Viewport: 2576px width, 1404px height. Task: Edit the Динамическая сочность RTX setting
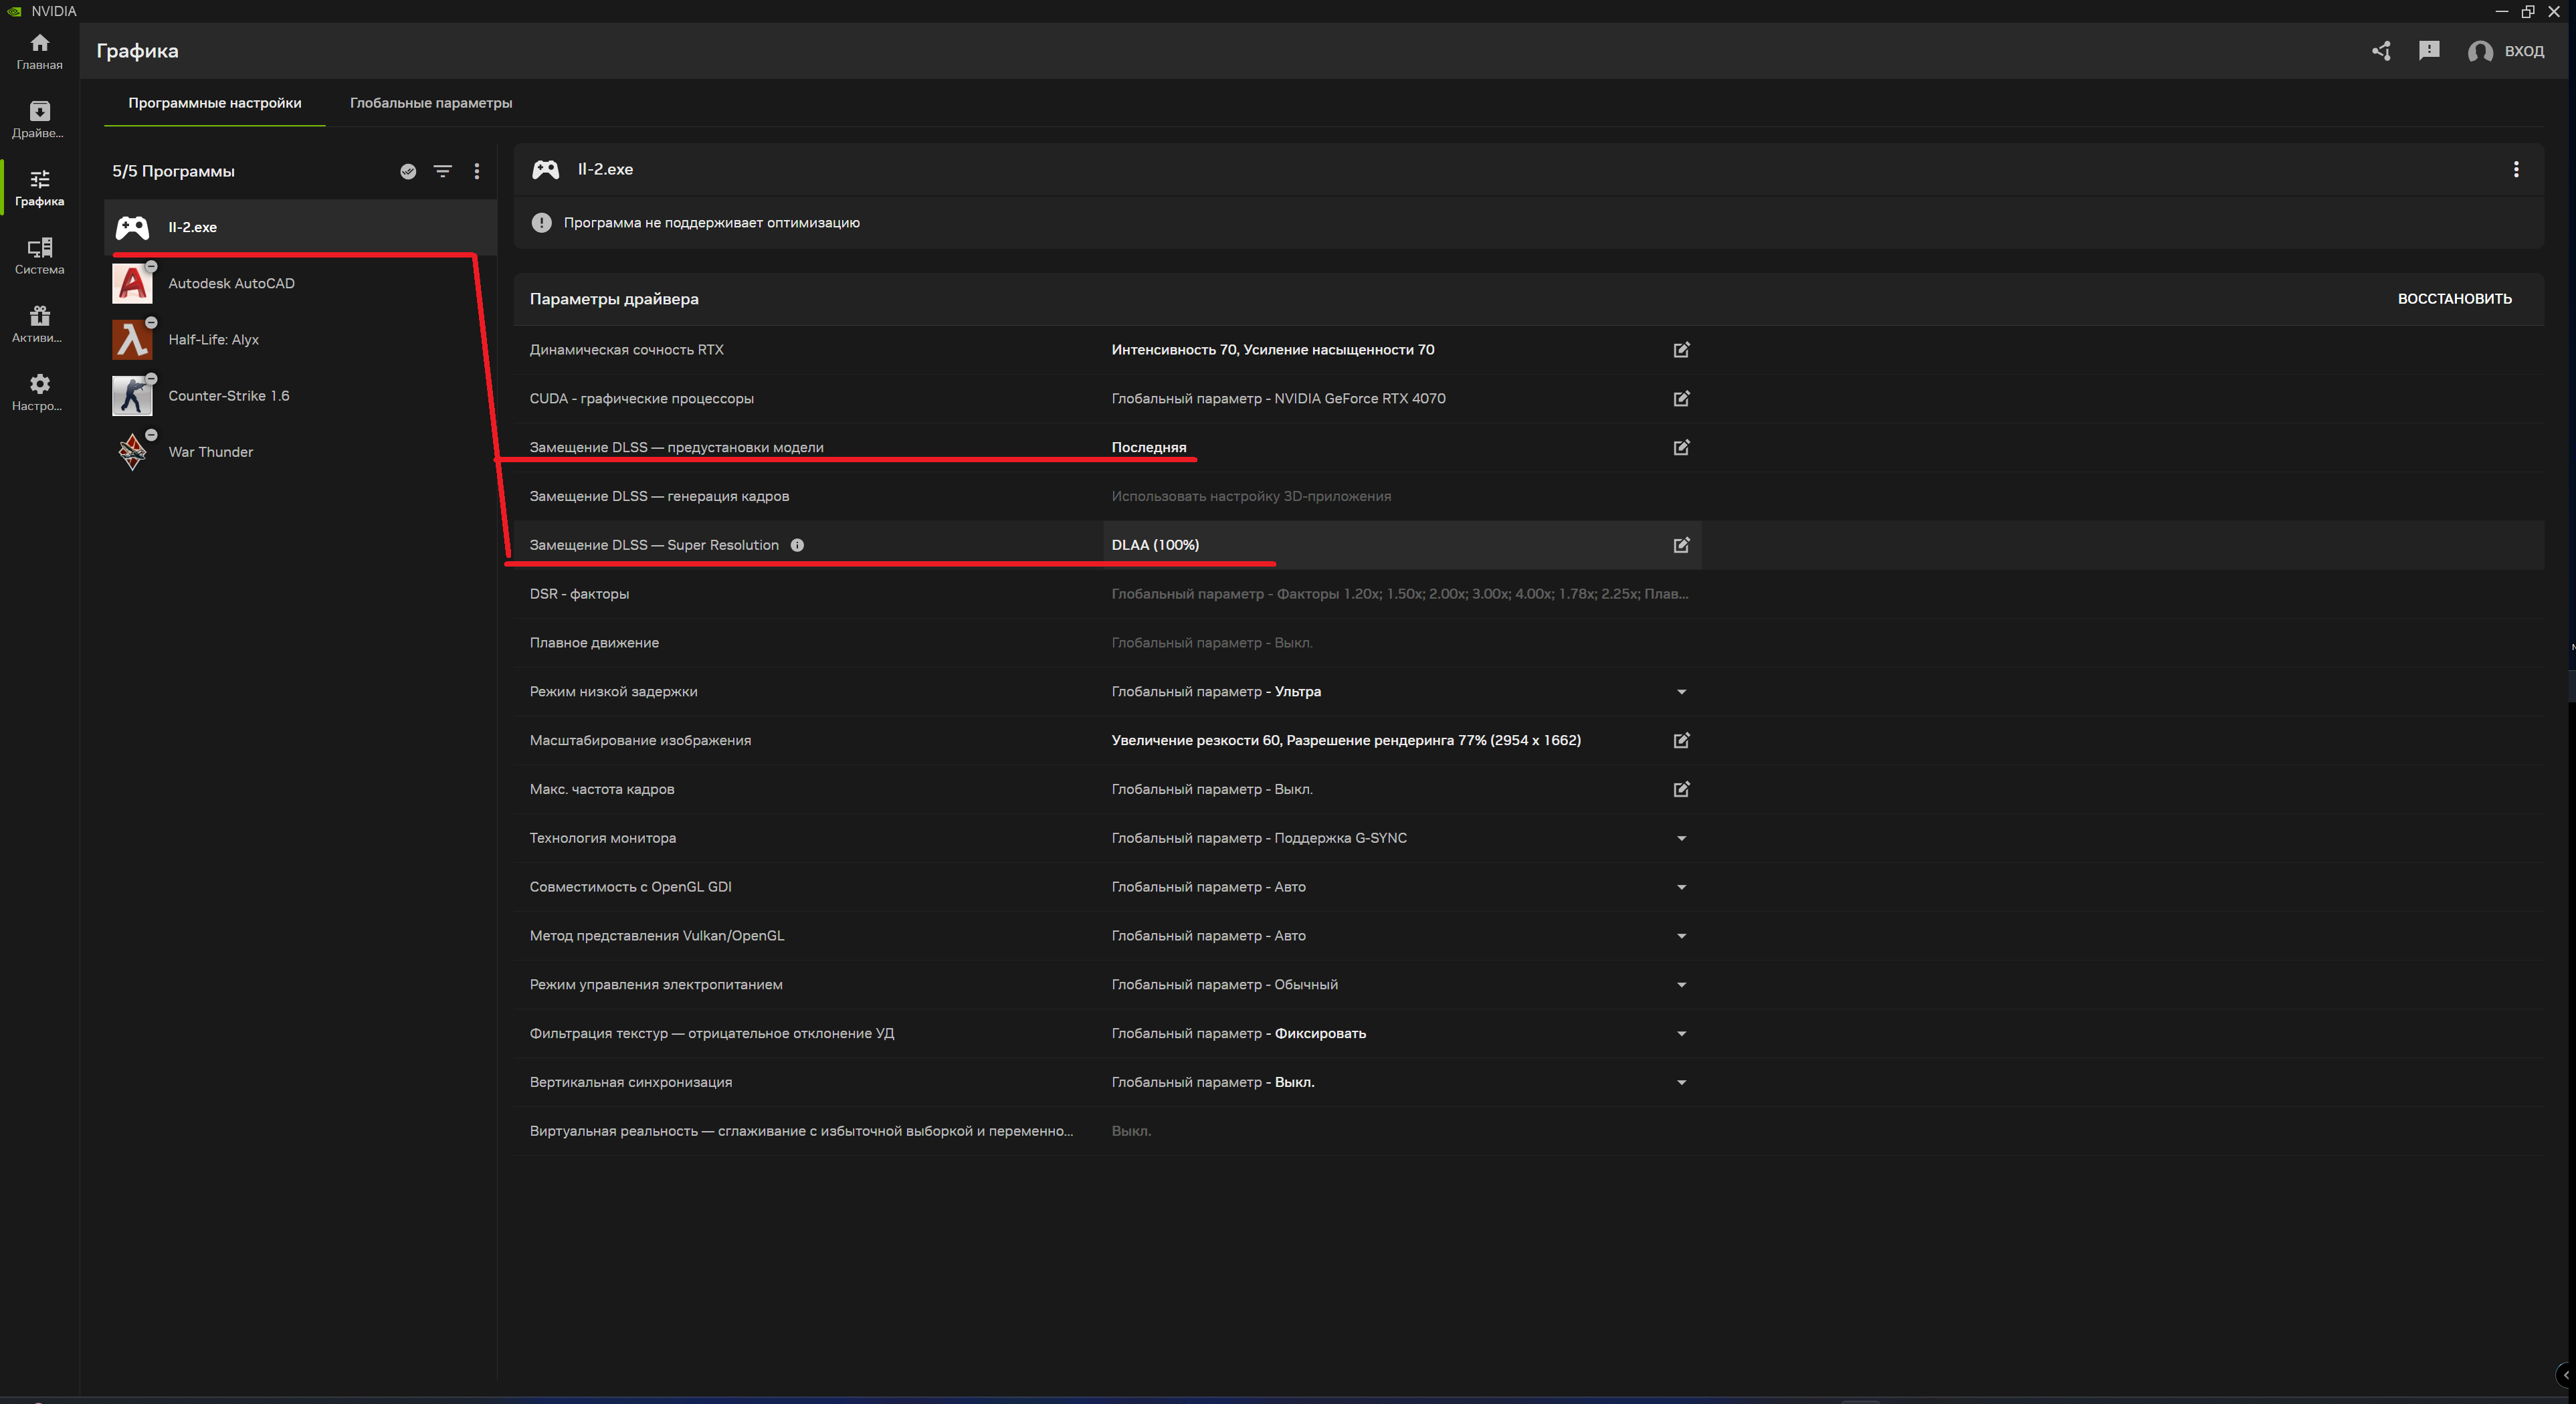coord(1681,350)
